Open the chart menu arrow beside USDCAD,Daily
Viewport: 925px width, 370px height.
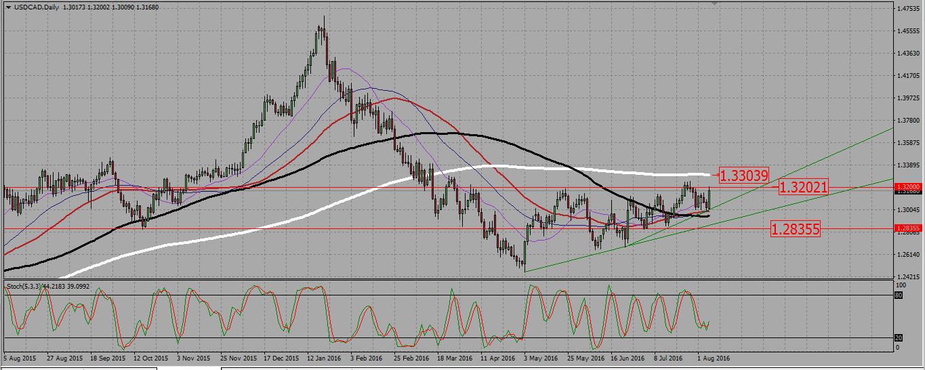coord(7,7)
